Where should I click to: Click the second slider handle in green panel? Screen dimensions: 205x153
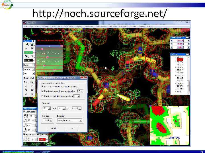pos(48,57)
